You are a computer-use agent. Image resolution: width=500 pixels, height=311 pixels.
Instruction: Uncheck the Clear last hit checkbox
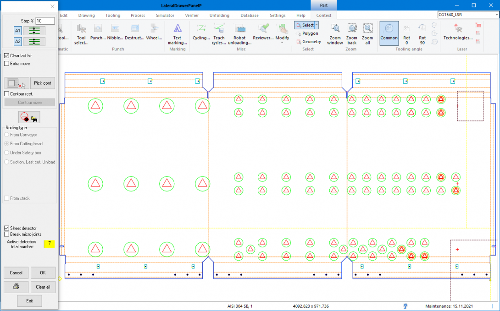coord(6,55)
